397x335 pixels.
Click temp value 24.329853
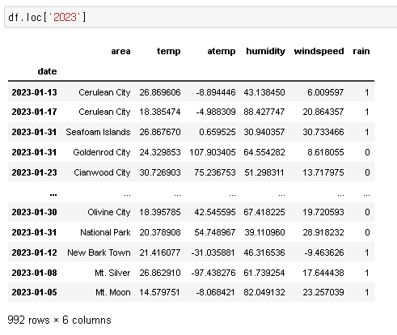coord(160,152)
